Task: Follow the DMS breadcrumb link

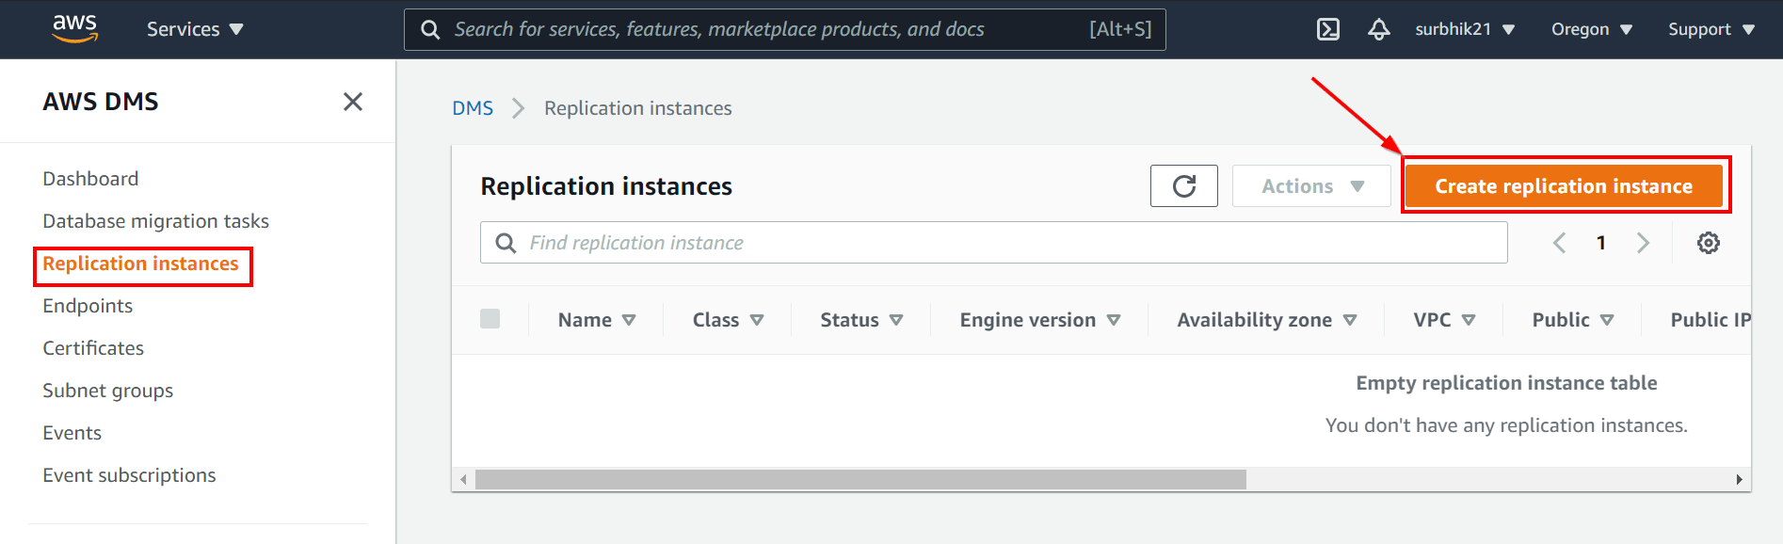Action: pyautogui.click(x=473, y=108)
